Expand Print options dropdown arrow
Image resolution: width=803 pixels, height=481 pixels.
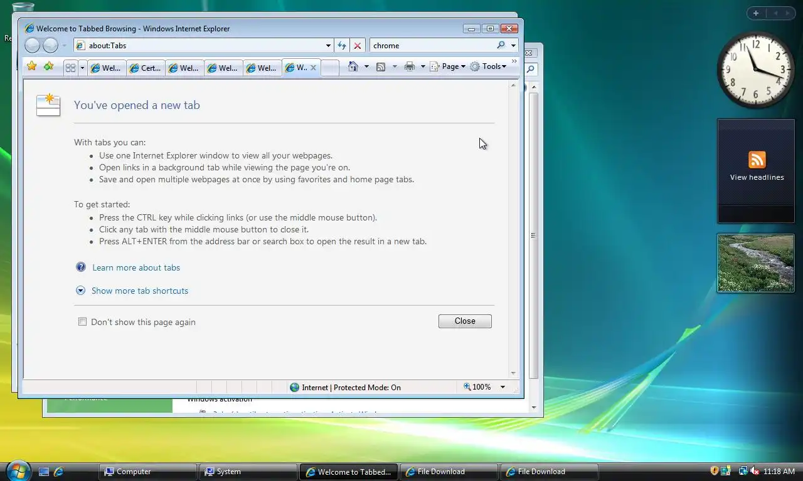[423, 66]
